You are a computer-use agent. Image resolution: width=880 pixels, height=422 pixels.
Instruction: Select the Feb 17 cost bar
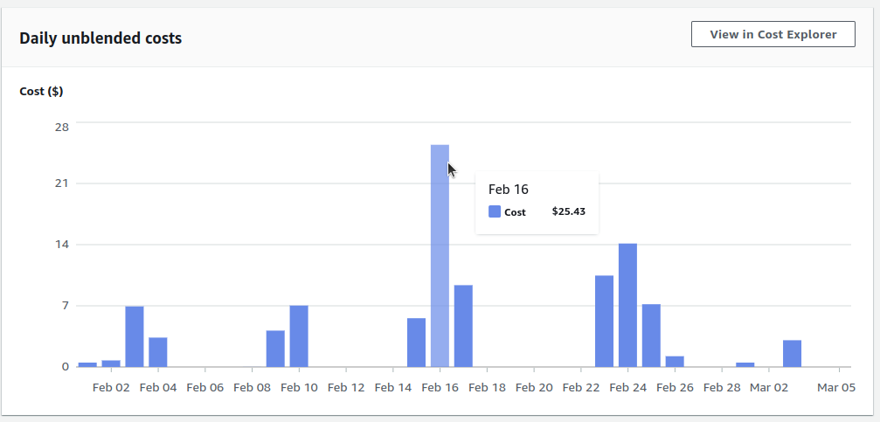click(463, 326)
